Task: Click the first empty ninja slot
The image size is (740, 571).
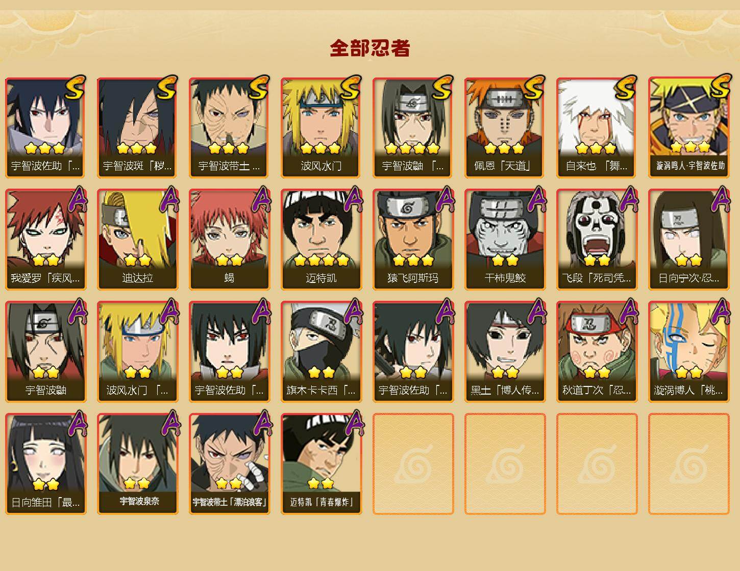Action: pyautogui.click(x=413, y=464)
